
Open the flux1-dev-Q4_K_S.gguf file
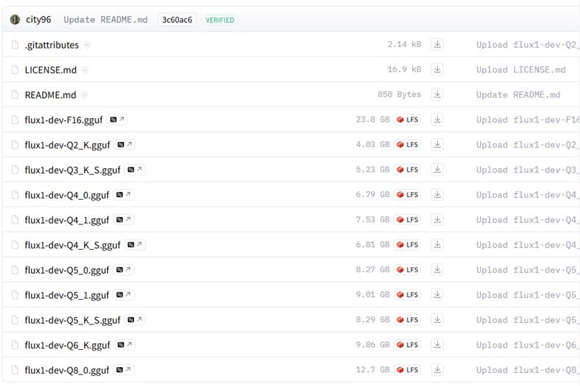click(72, 245)
